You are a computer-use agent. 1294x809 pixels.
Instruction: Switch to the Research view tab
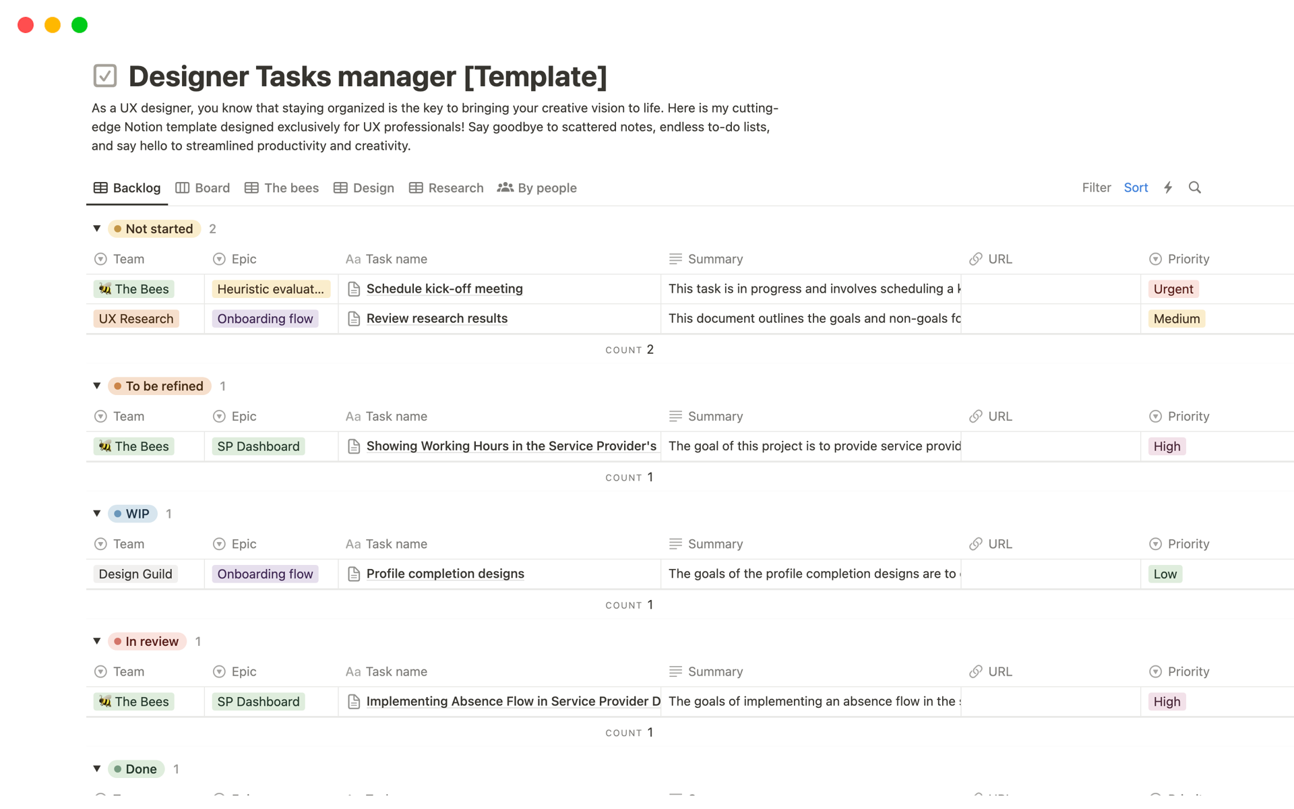tap(456, 187)
